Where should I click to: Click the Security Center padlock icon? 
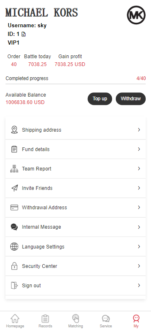[x=14, y=266]
